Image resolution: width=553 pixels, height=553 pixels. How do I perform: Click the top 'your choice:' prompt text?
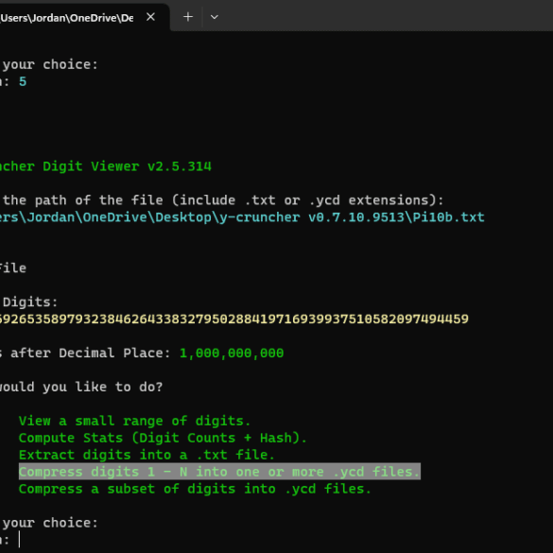click(50, 64)
